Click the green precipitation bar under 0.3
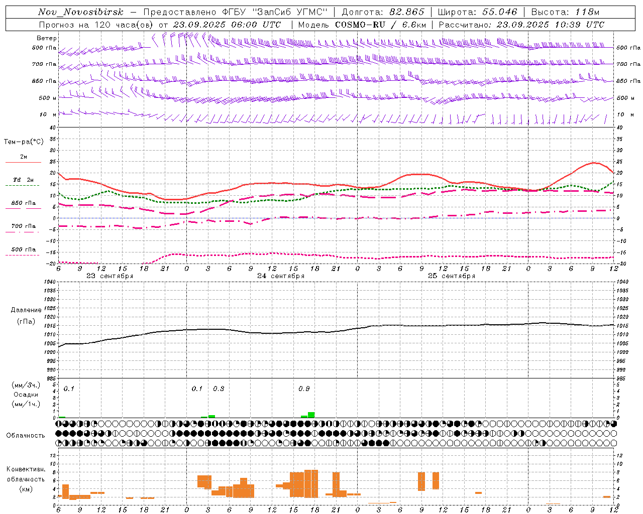 click(x=211, y=417)
